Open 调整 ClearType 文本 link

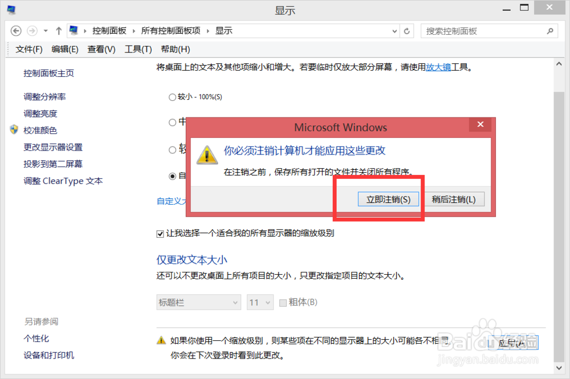coord(63,181)
